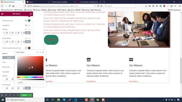Open the Navigator layers icon in footer
Image resolution: width=182 pixels, height=102 pixels.
pyautogui.click(x=6, y=95)
